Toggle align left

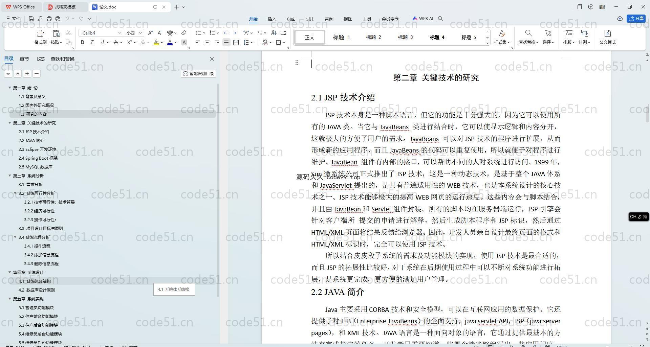(198, 42)
